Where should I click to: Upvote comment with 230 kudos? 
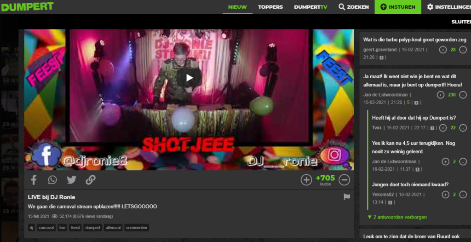click(x=440, y=95)
